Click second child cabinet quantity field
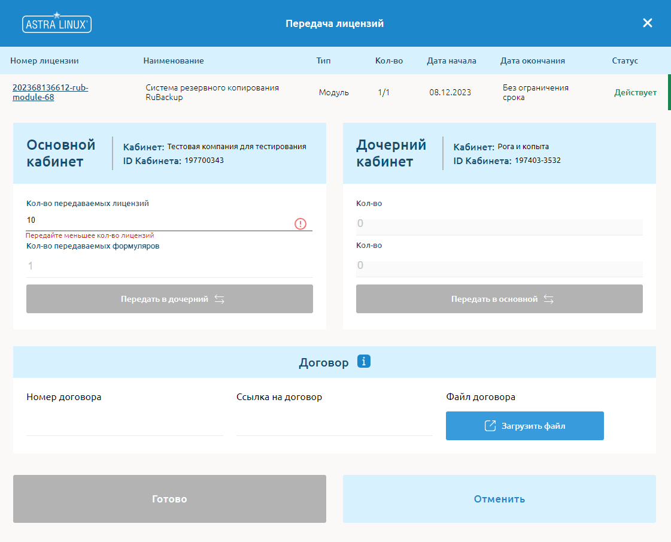The width and height of the screenshot is (671, 542). point(499,266)
